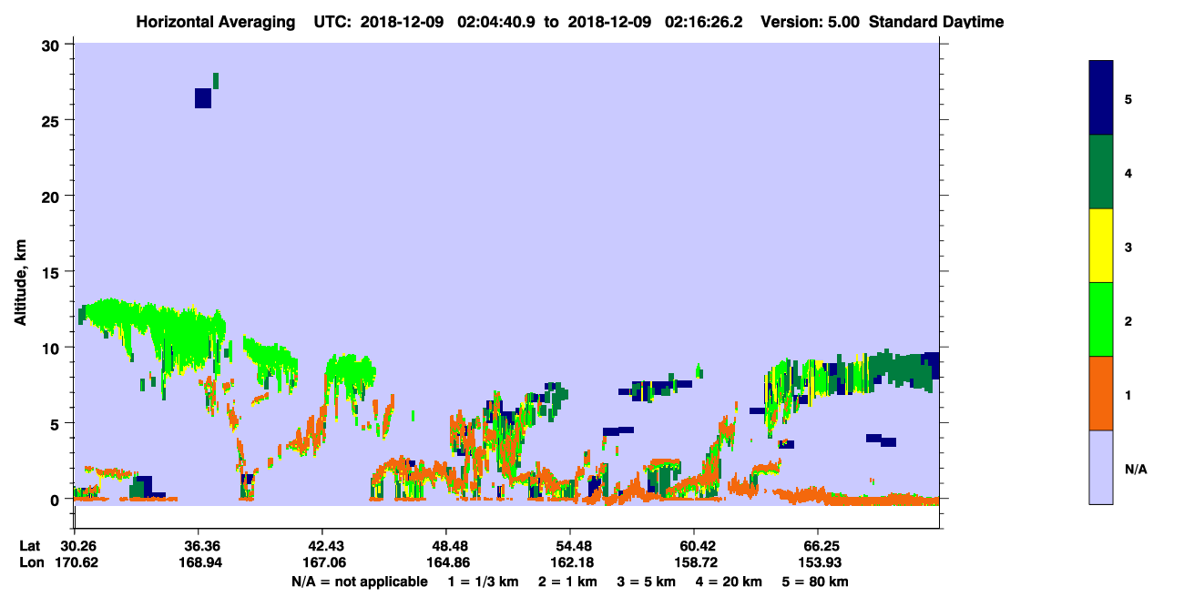Viewport: 1184px width, 607px height.
Task: Click the y-axis tick label 20
Action: [53, 196]
